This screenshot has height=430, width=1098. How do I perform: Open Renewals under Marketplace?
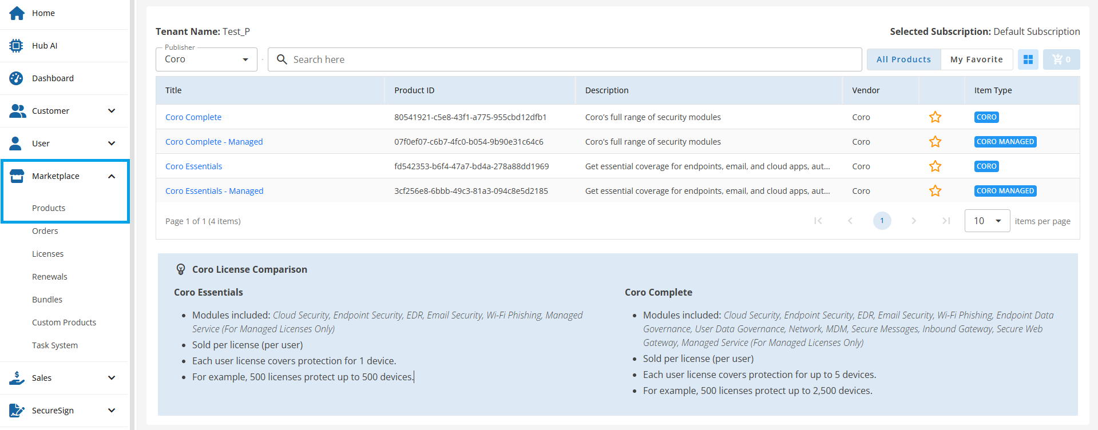pyautogui.click(x=50, y=277)
